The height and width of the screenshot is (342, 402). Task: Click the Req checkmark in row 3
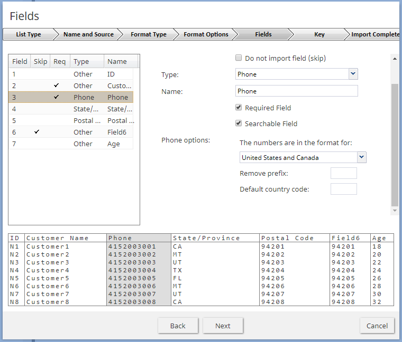(57, 97)
